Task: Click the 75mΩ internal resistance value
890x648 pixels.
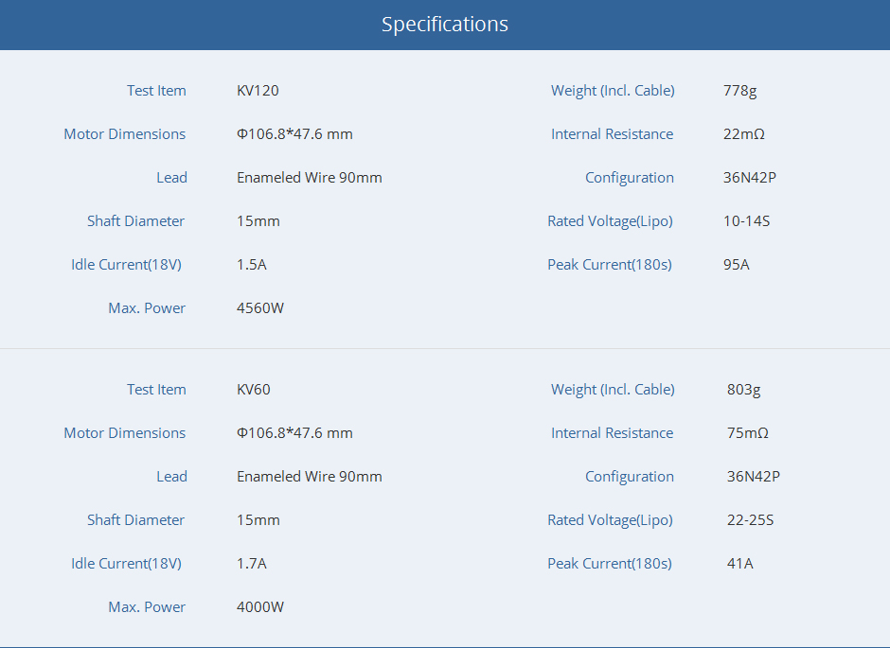Action: [747, 433]
